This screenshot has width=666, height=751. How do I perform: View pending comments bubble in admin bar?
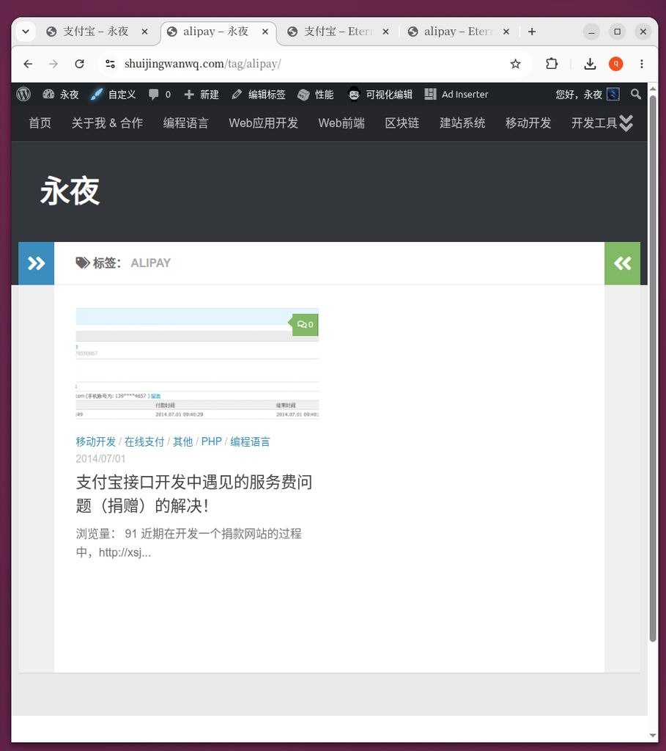point(160,95)
